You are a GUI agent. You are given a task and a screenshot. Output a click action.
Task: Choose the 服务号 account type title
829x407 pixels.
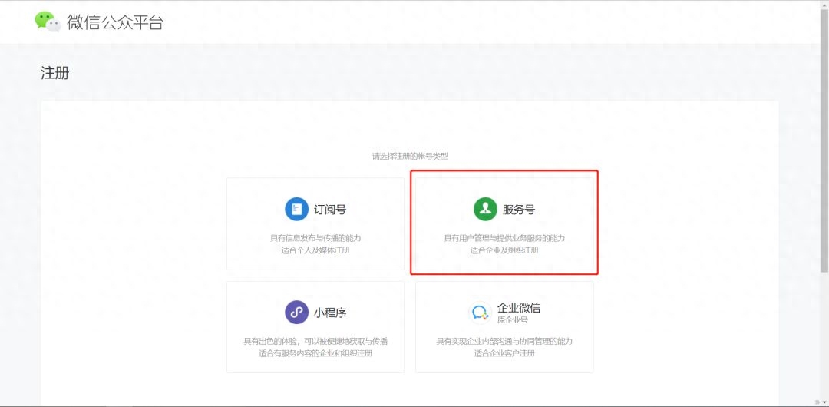pyautogui.click(x=519, y=210)
